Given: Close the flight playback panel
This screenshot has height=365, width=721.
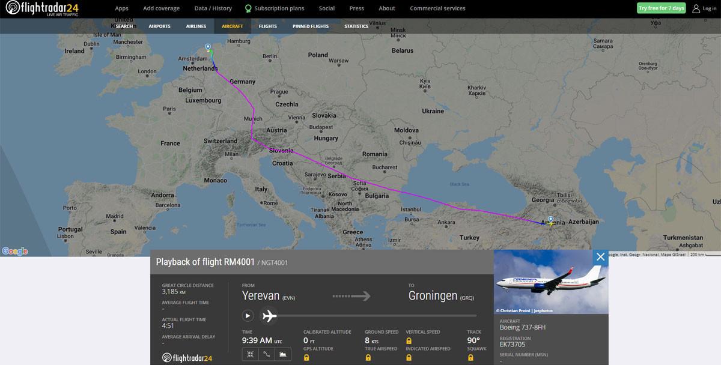Looking at the screenshot, I should click(600, 257).
